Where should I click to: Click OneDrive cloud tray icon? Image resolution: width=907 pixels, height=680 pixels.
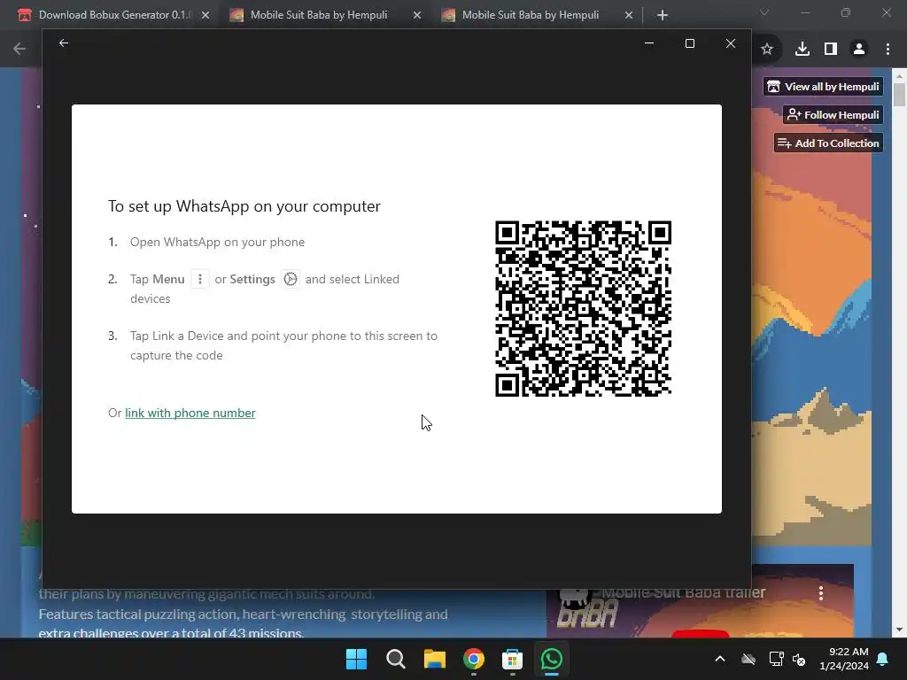748,659
